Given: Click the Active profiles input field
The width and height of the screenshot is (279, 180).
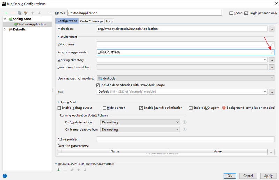Looking at the screenshot, I should click(186, 139).
